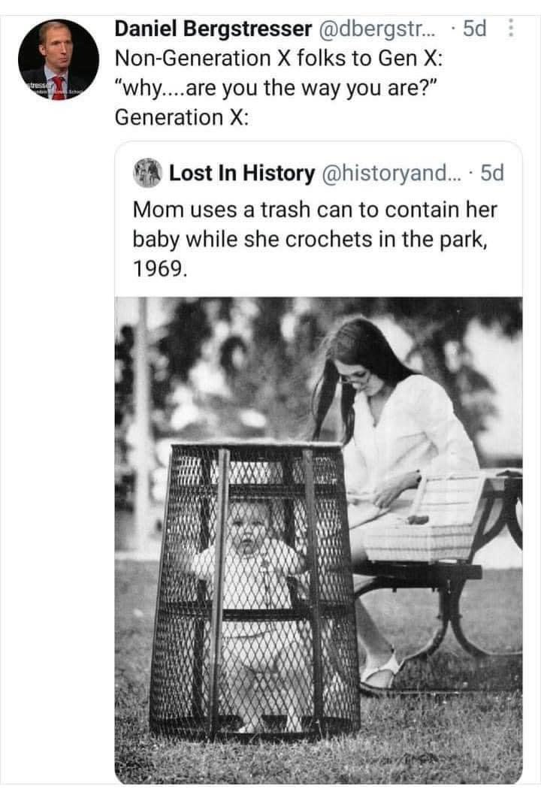Select the 'why....are you the way you are?' line

click(x=277, y=88)
